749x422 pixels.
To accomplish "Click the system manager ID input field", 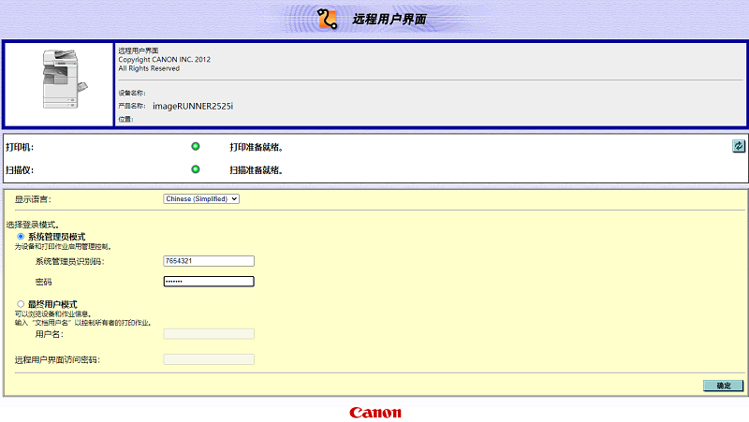I will [209, 261].
